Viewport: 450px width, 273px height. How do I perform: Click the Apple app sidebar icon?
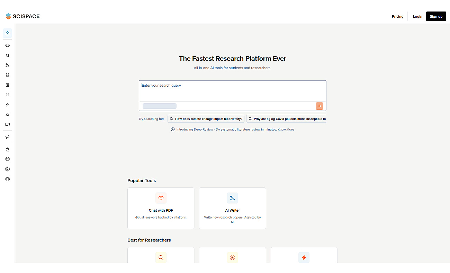[x=7, y=149]
